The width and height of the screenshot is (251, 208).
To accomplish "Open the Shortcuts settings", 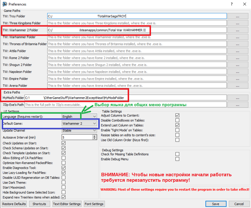I will click(x=39, y=204).
